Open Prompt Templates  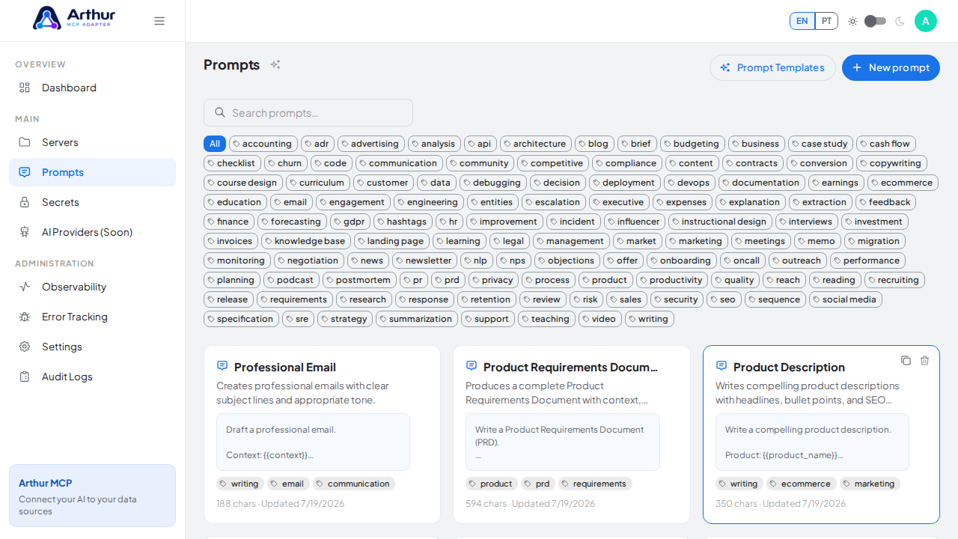772,67
